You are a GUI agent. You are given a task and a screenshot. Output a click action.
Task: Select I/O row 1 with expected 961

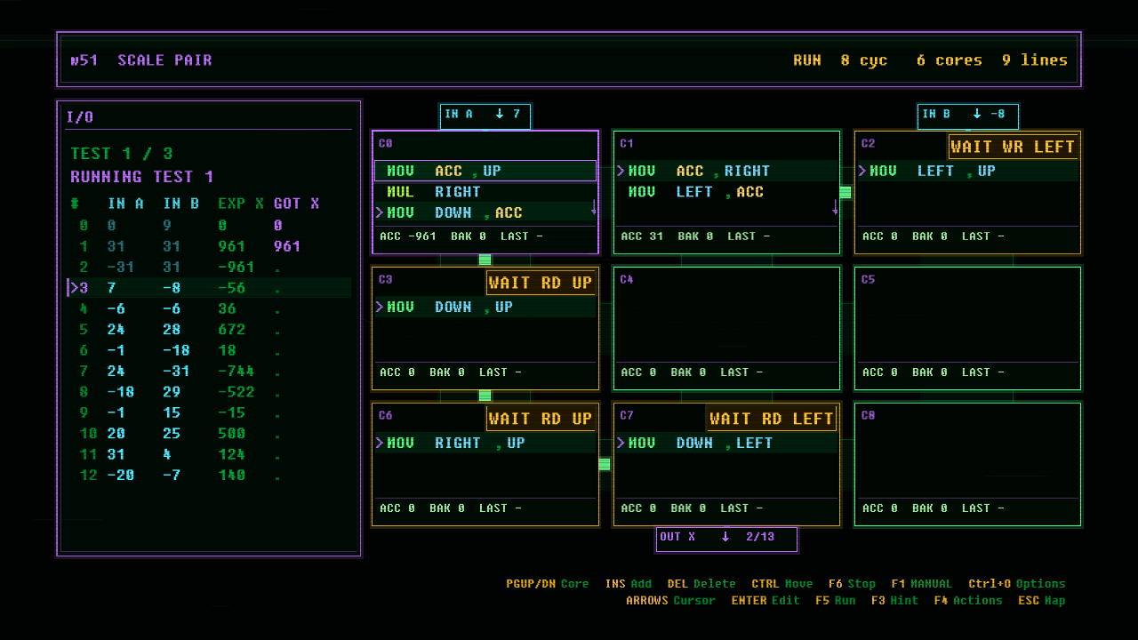(x=209, y=246)
